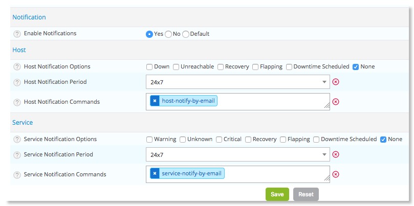Select Default for Enable Notifications
This screenshot has width=414, height=206.
tap(186, 34)
